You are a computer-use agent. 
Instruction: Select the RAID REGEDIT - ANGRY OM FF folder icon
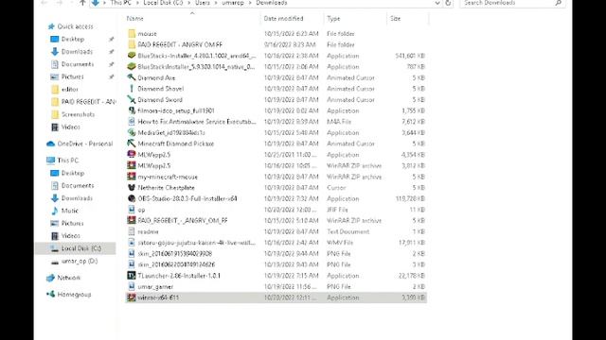132,44
